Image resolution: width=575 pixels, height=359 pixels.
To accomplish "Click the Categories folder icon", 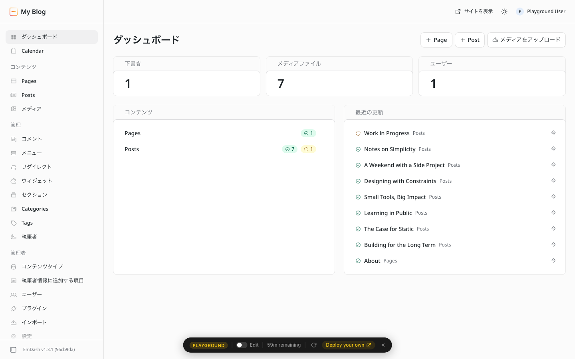I will point(14,209).
